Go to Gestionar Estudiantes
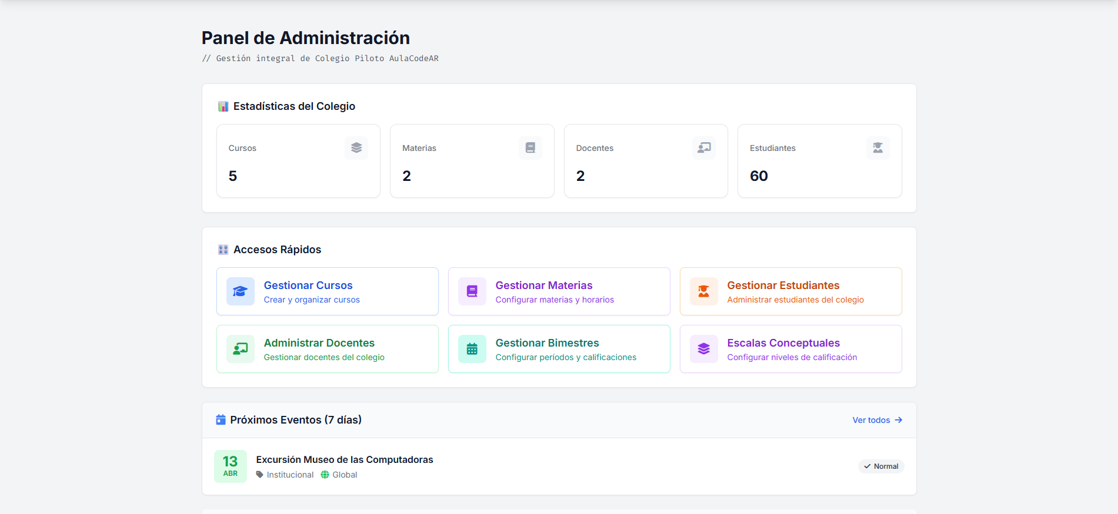This screenshot has height=514, width=1118. pos(791,291)
